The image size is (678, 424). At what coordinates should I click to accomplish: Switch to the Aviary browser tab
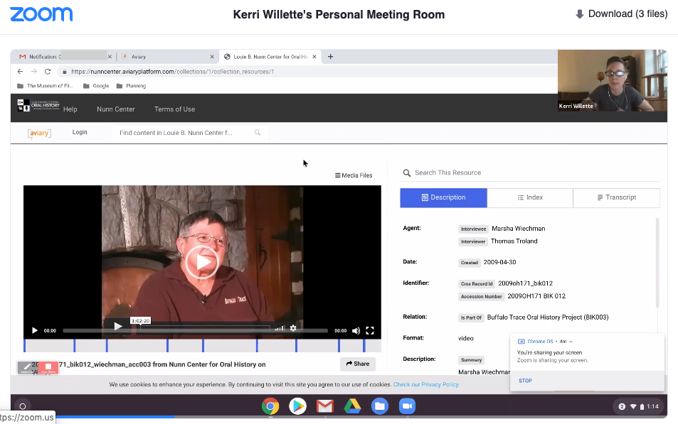[x=166, y=57]
